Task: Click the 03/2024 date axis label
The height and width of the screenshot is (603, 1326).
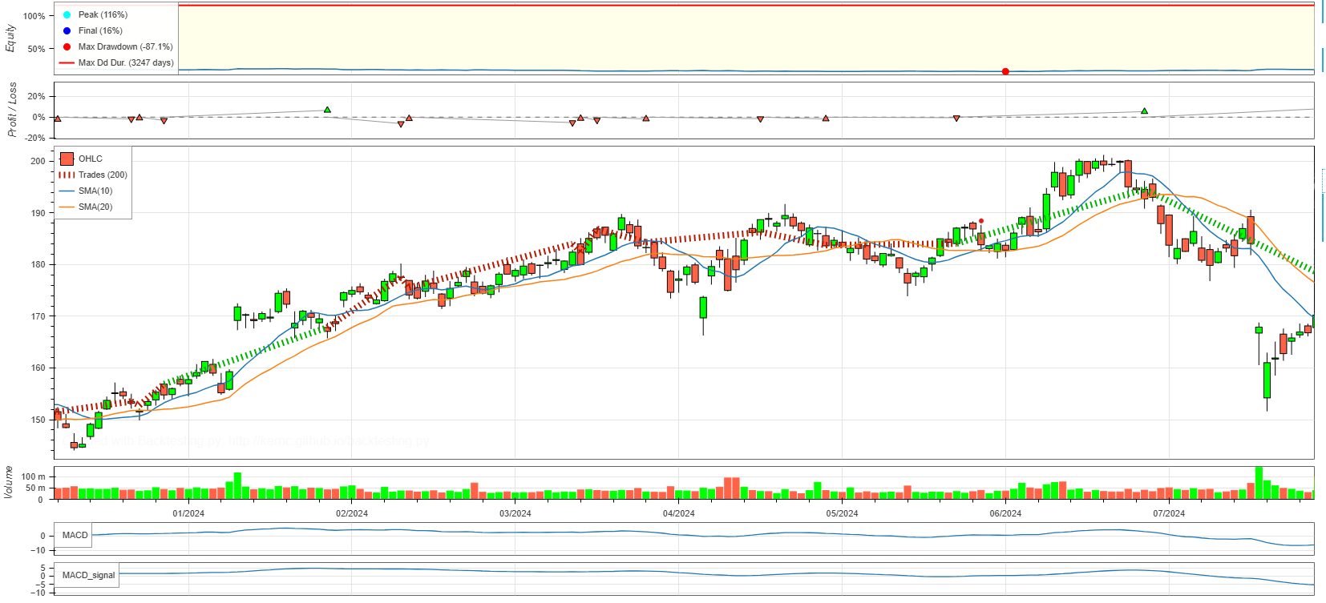Action: (515, 513)
